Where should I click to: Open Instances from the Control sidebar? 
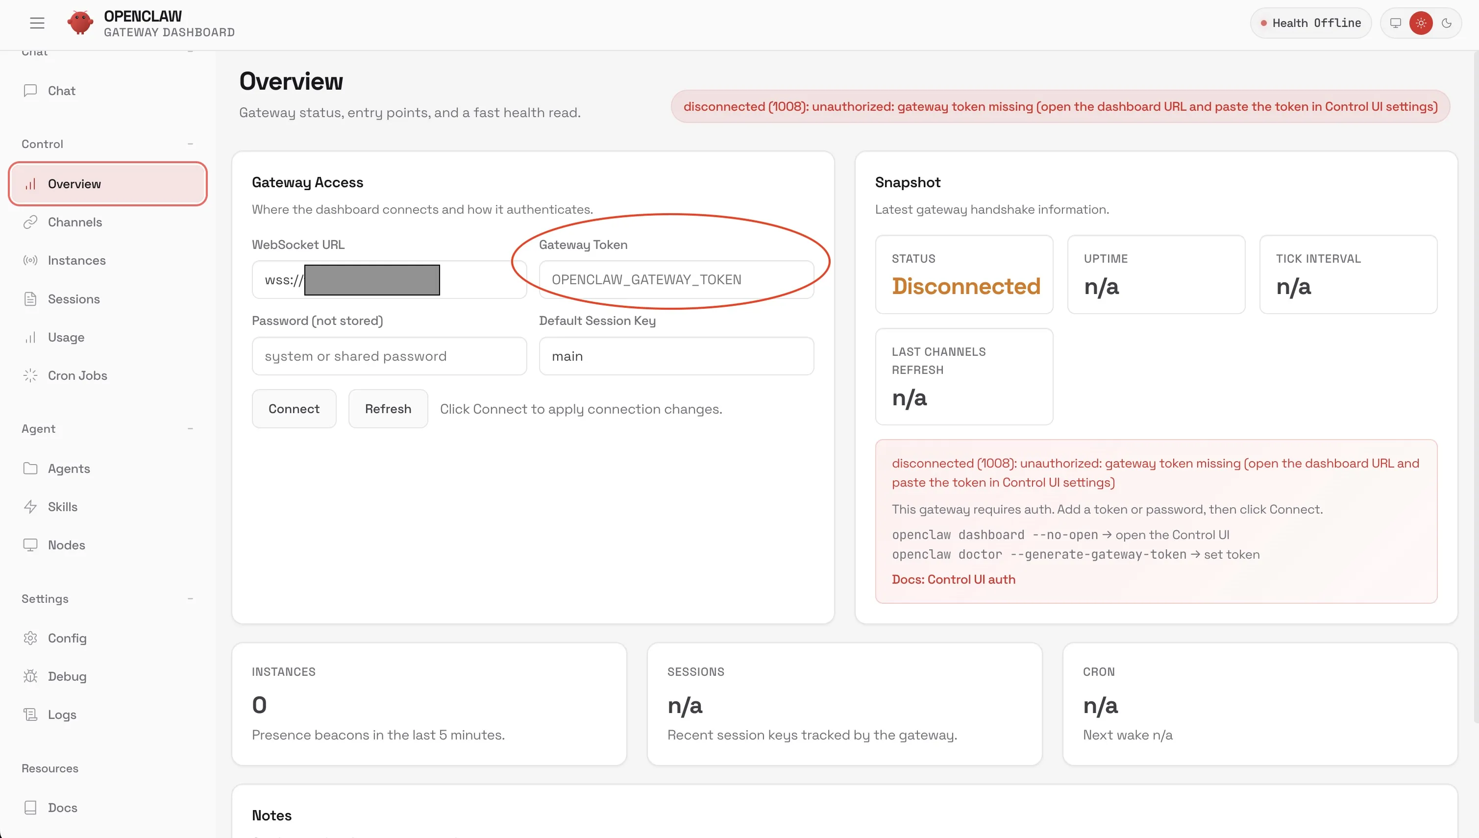77,260
